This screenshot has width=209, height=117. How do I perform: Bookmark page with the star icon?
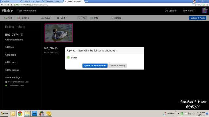200,5
